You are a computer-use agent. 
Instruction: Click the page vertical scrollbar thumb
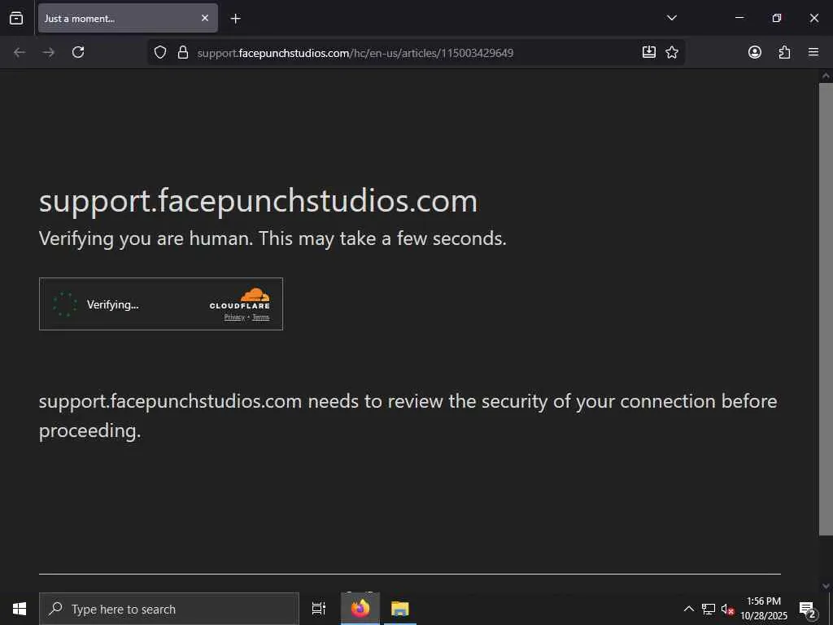click(x=826, y=308)
